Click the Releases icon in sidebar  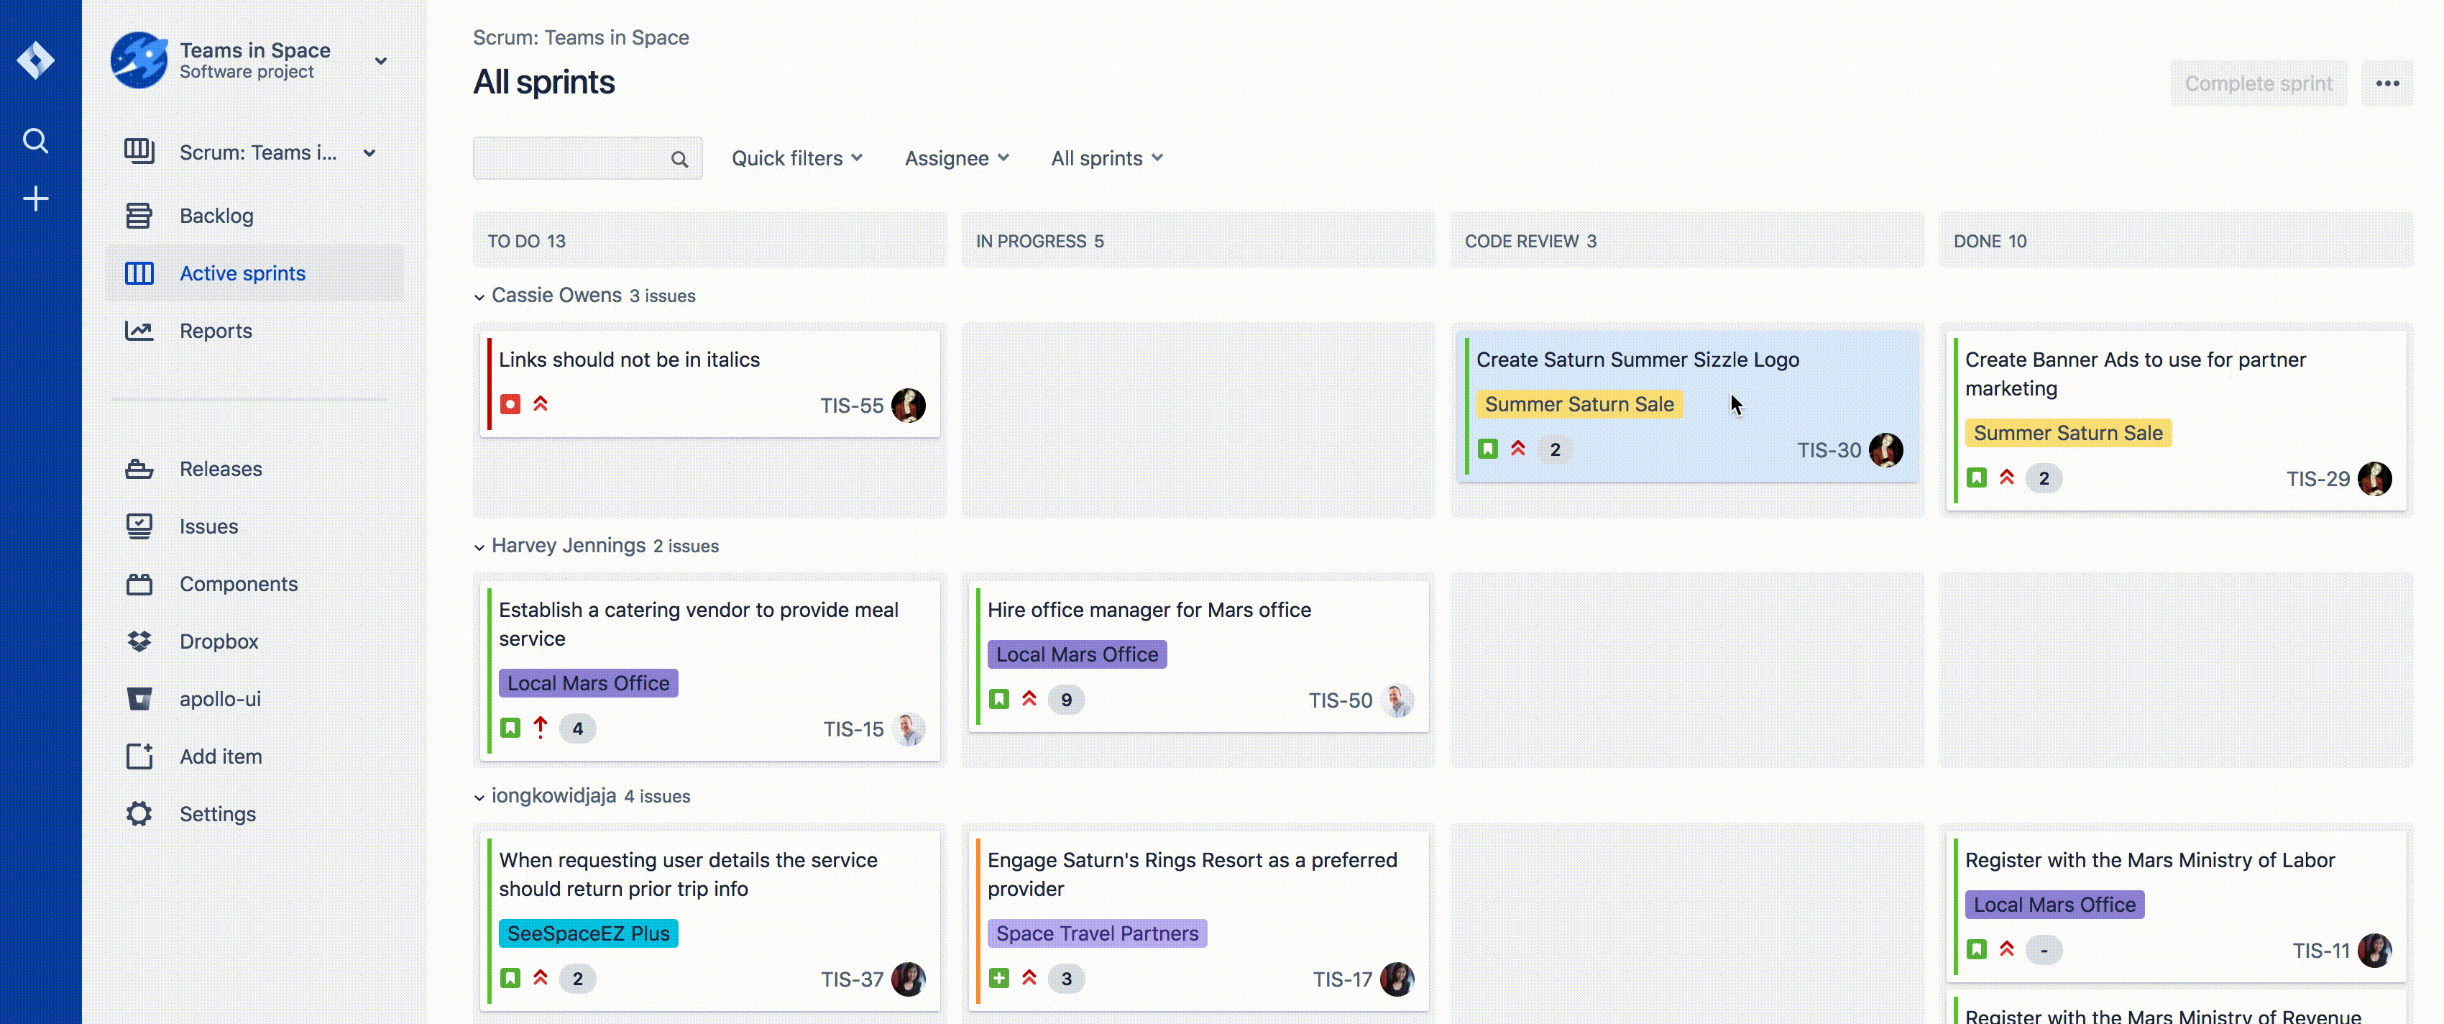pyautogui.click(x=140, y=467)
